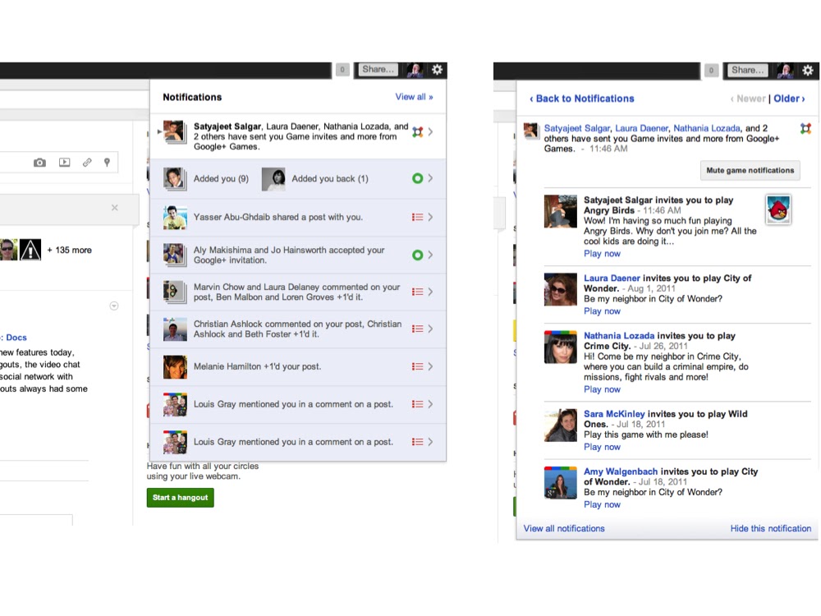
Task: Click Satyajeet Salgar name in right header
Action: [x=576, y=128]
